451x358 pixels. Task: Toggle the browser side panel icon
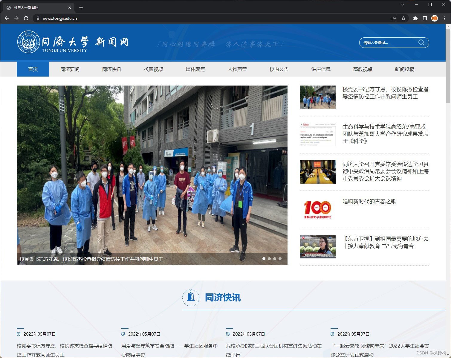click(x=425, y=18)
